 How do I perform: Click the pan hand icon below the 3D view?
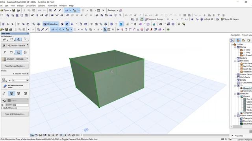pos(57,135)
